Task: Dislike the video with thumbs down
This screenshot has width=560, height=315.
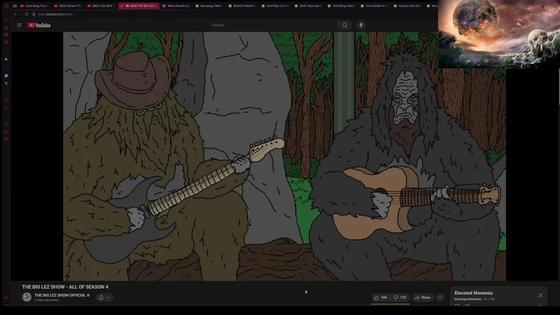Action: pos(400,297)
